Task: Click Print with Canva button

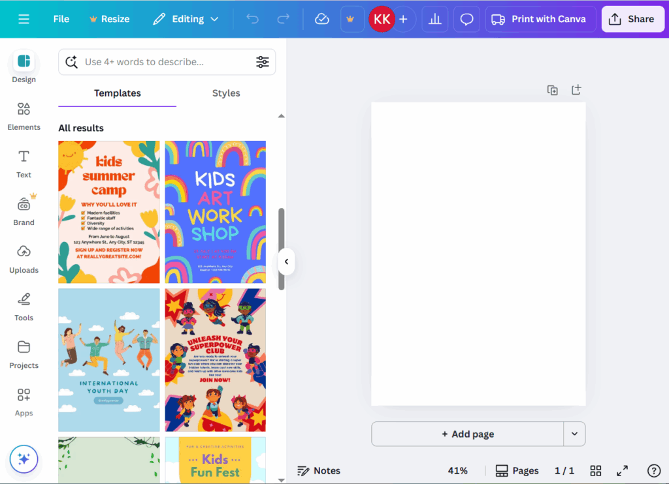Action: (541, 20)
